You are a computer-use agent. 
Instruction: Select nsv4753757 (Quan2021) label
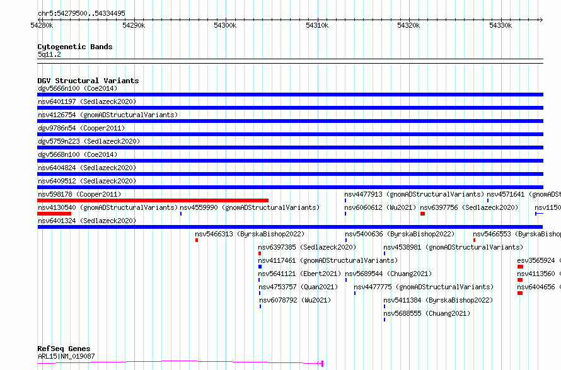[x=298, y=287]
